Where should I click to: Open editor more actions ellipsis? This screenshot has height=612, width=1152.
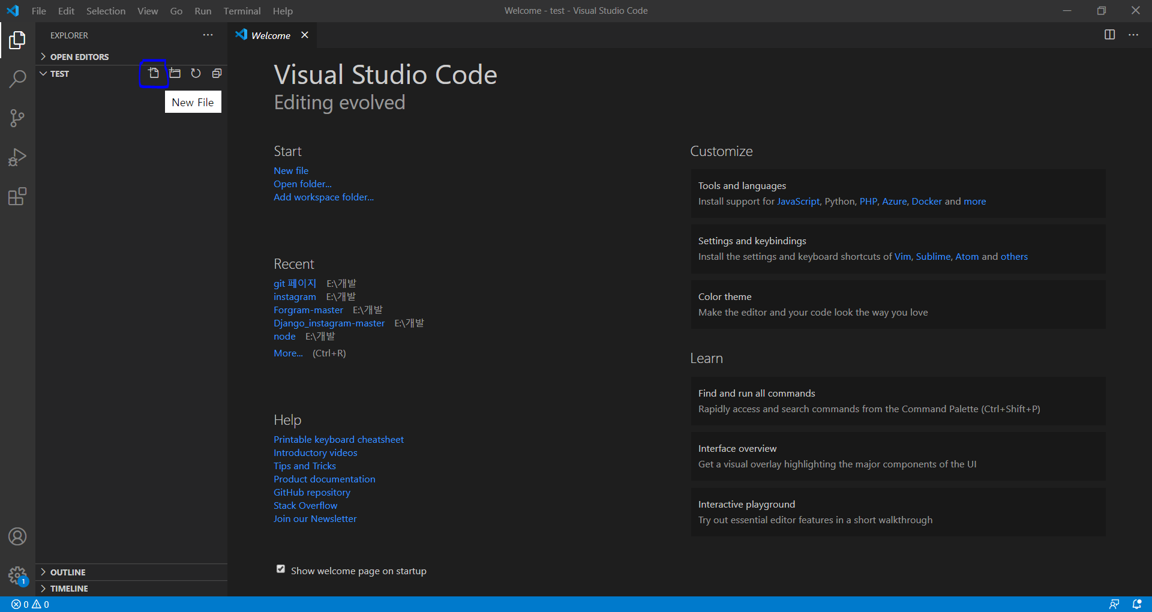(1133, 35)
